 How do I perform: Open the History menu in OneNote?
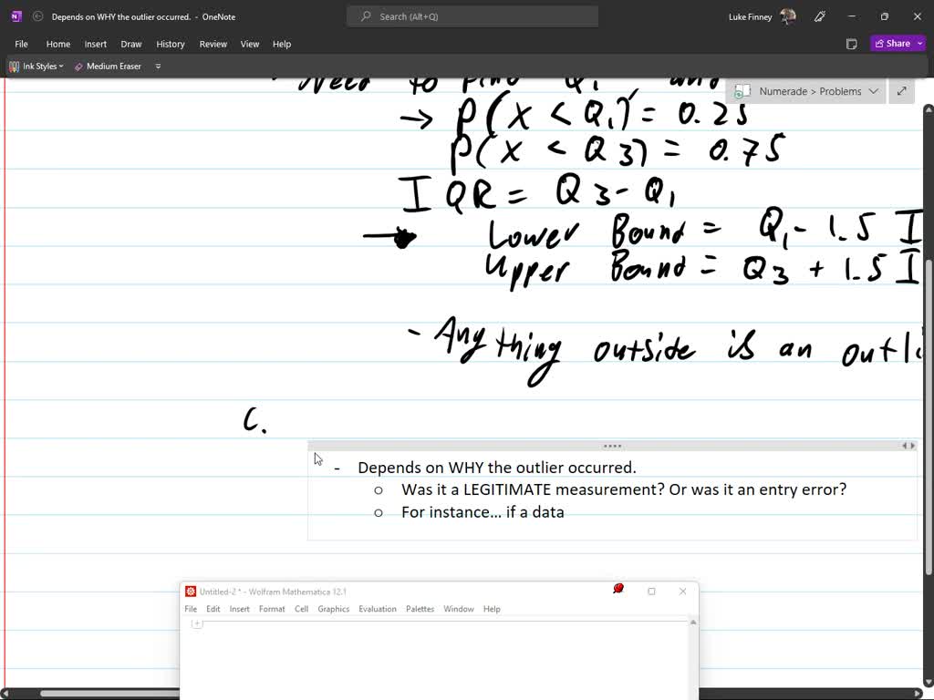[x=171, y=43]
